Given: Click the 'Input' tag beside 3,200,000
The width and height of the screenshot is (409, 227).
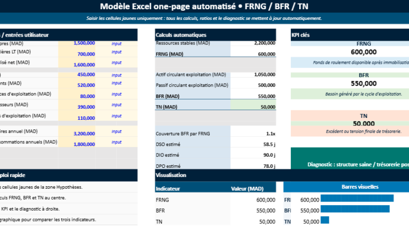Looking at the screenshot, I should pyautogui.click(x=117, y=132).
